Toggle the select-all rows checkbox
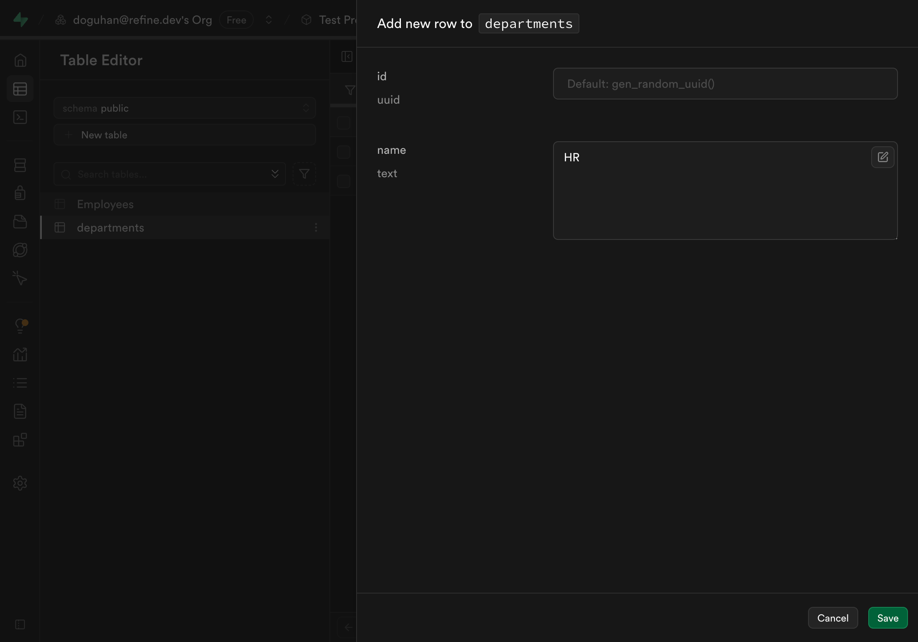918x642 pixels. click(x=344, y=122)
